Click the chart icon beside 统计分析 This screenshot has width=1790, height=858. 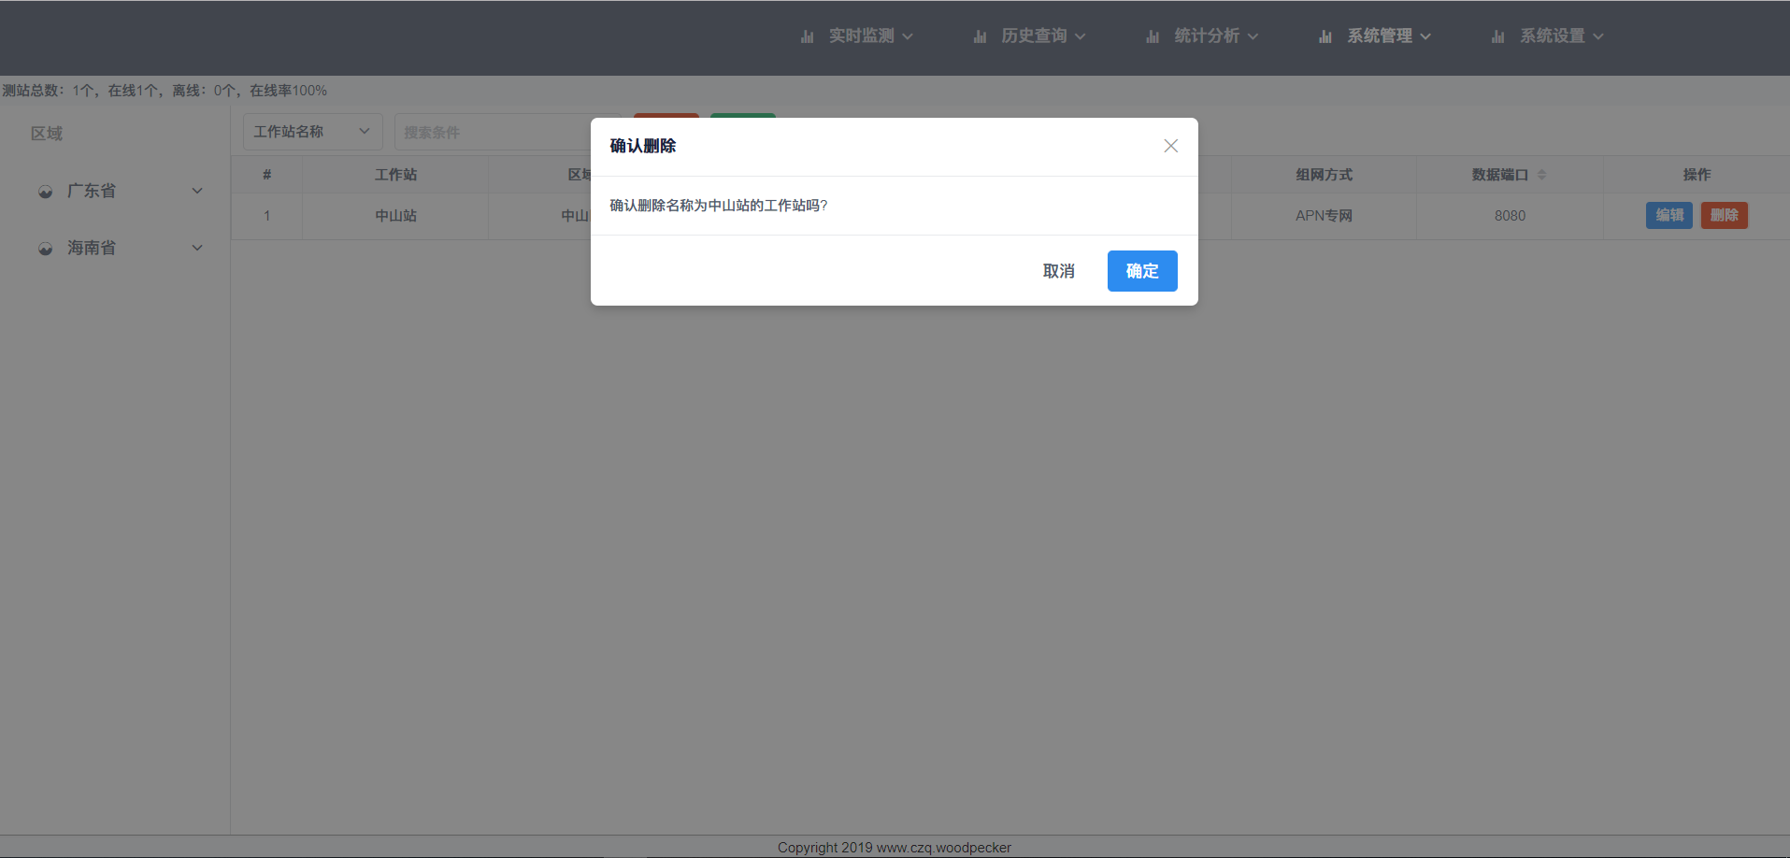pyautogui.click(x=1153, y=36)
